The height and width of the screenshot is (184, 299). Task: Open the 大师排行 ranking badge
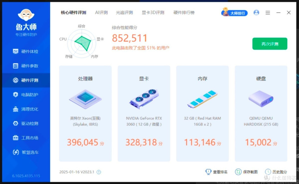[234, 12]
